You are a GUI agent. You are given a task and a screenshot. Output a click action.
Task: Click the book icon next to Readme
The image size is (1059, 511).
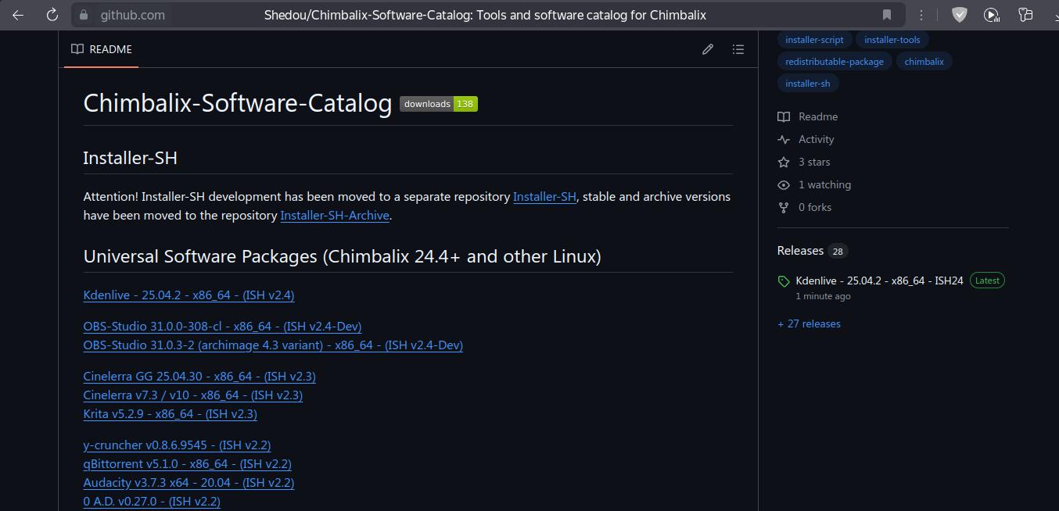tap(784, 116)
